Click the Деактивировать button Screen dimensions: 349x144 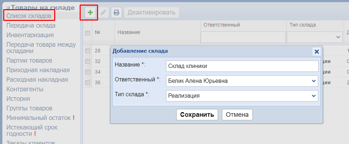click(x=151, y=13)
